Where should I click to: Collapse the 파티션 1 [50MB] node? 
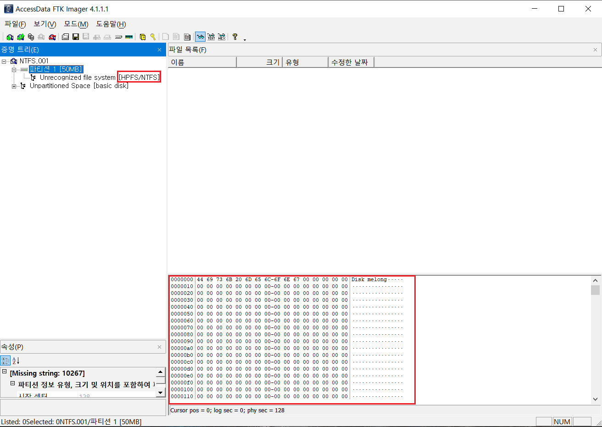pyautogui.click(x=14, y=69)
